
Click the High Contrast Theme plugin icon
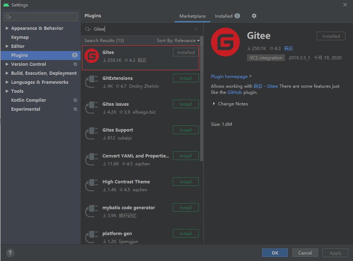point(91,185)
